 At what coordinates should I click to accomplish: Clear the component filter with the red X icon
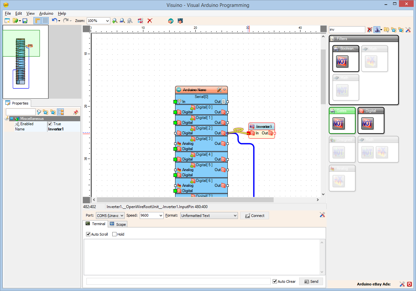pyautogui.click(x=370, y=29)
